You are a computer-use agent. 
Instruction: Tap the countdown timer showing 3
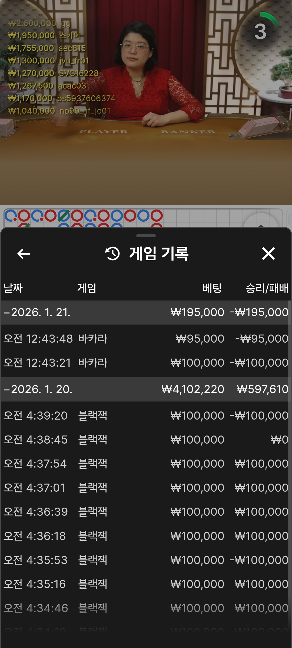[261, 32]
